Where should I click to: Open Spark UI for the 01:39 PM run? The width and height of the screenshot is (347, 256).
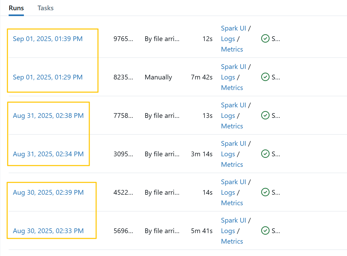coord(234,28)
